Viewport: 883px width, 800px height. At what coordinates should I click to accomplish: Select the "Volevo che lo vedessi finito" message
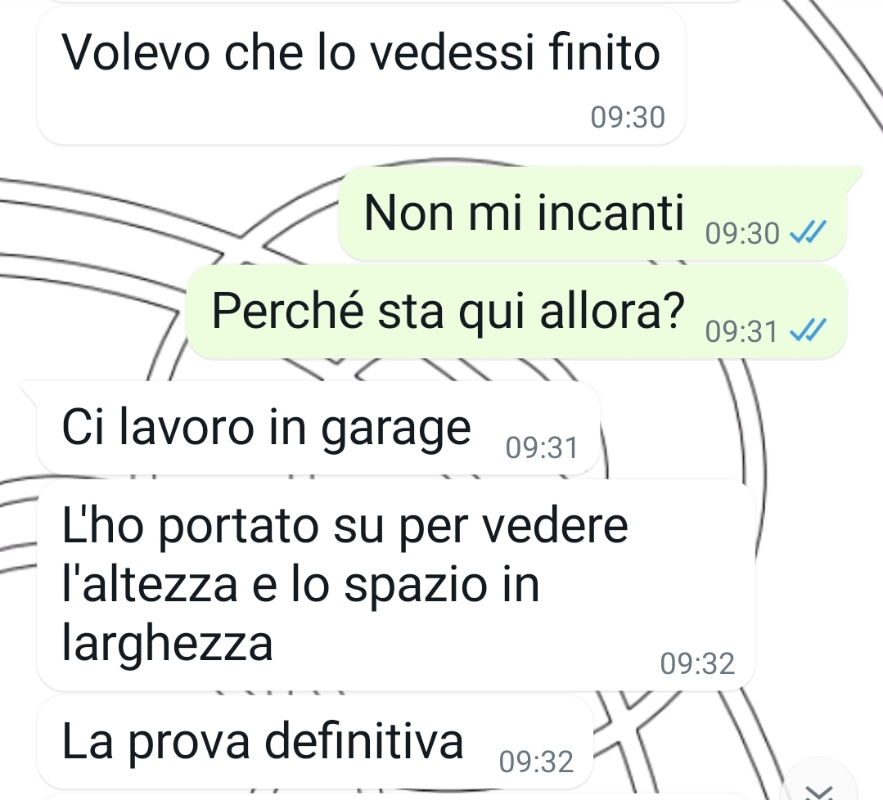(x=361, y=76)
